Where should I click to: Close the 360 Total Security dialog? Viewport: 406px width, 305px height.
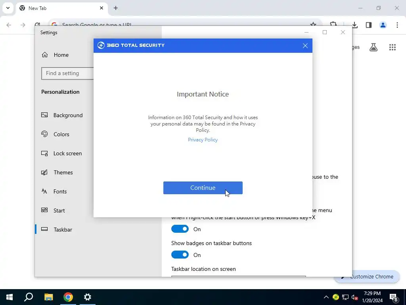305,46
